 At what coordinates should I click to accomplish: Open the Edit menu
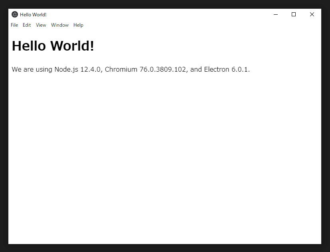pos(27,25)
